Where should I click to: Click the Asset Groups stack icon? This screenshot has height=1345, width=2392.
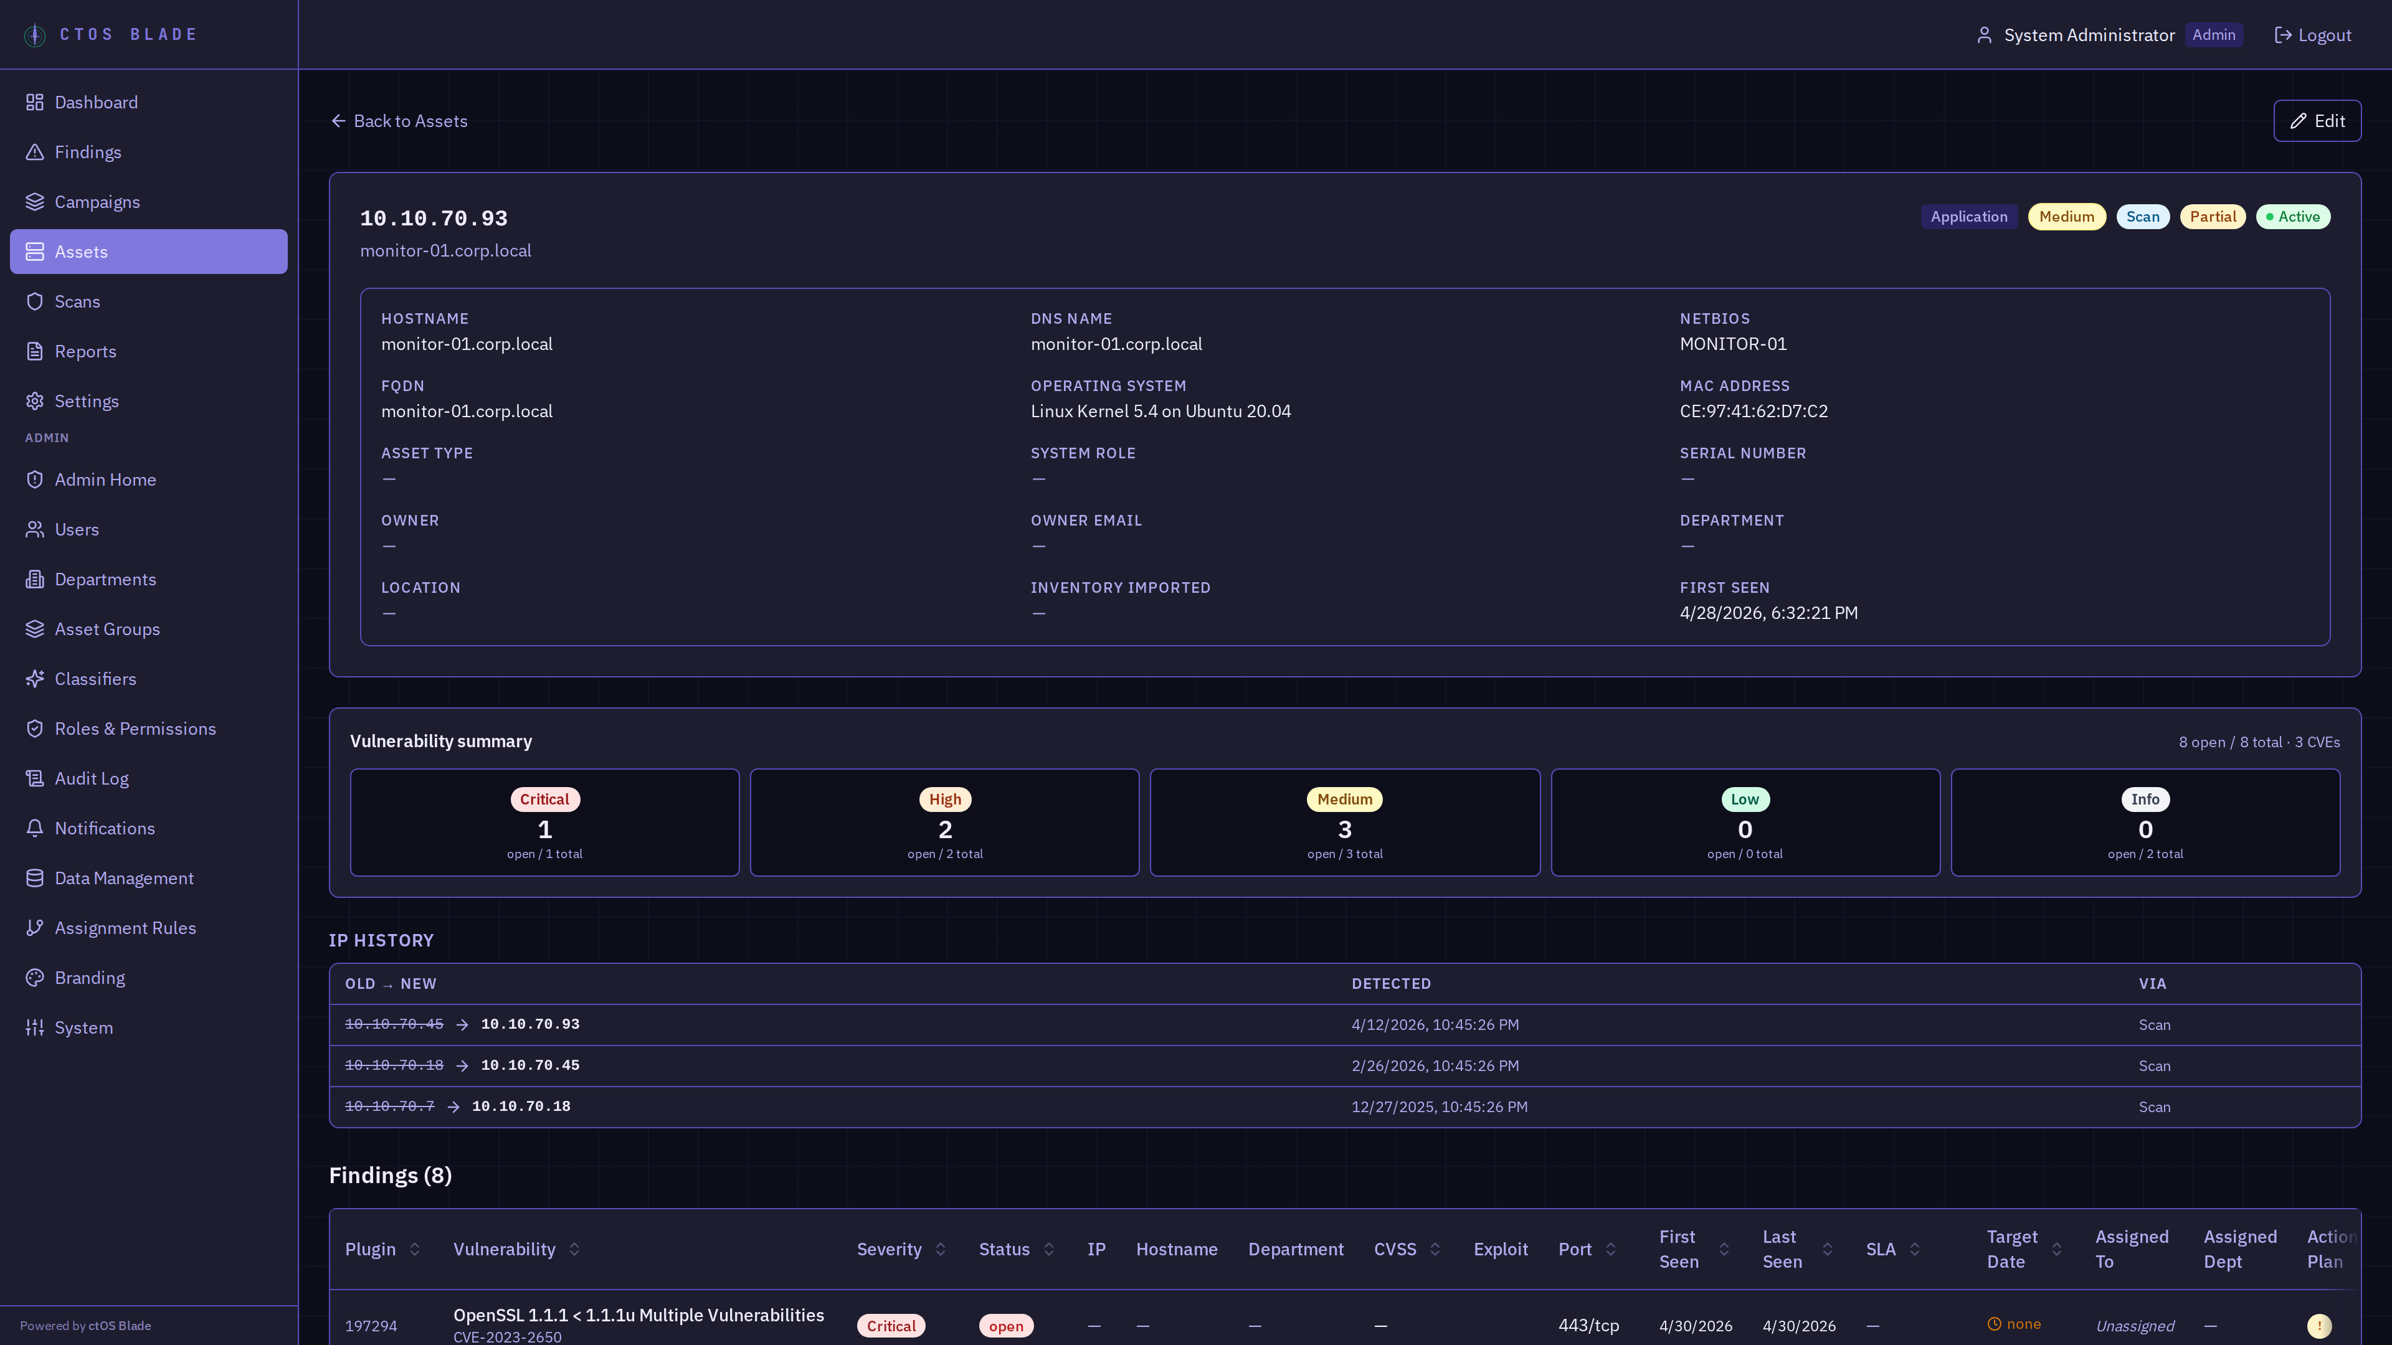[x=34, y=628]
